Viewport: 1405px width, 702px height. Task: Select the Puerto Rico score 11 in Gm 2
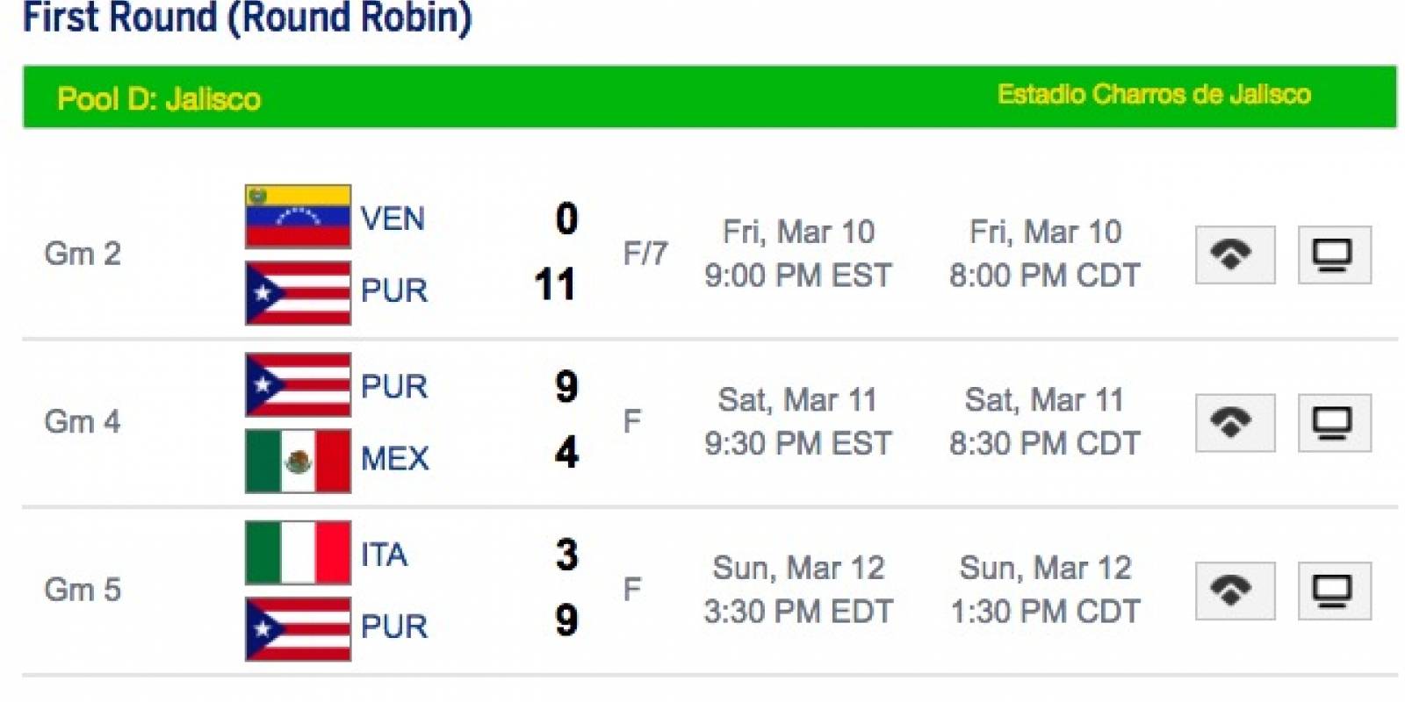(555, 284)
